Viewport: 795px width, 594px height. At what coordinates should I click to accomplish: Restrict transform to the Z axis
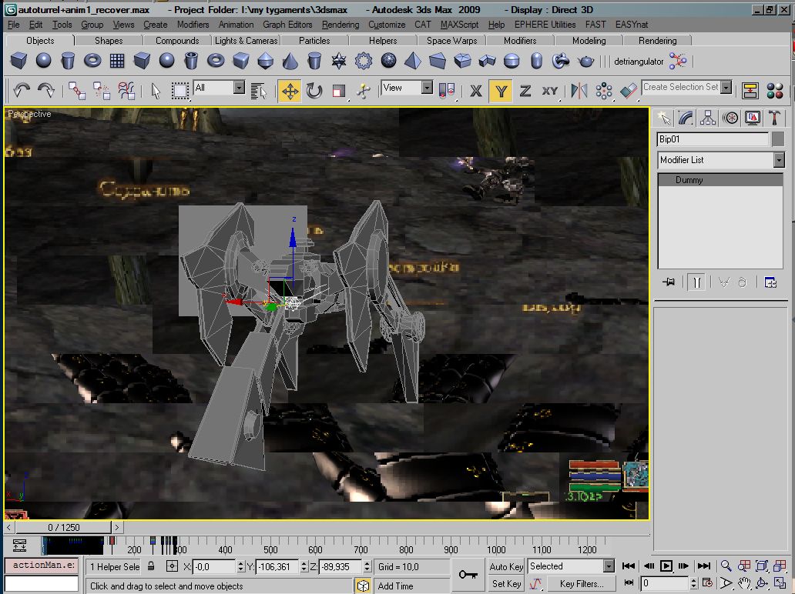[525, 91]
